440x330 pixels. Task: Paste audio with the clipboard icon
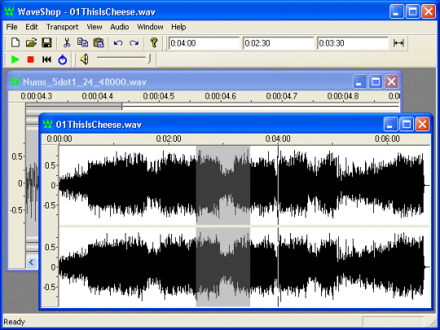tap(99, 43)
